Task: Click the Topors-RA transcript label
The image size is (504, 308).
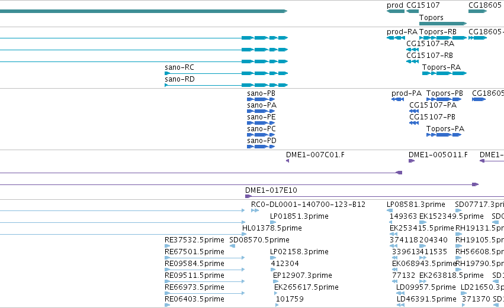Action: point(442,67)
